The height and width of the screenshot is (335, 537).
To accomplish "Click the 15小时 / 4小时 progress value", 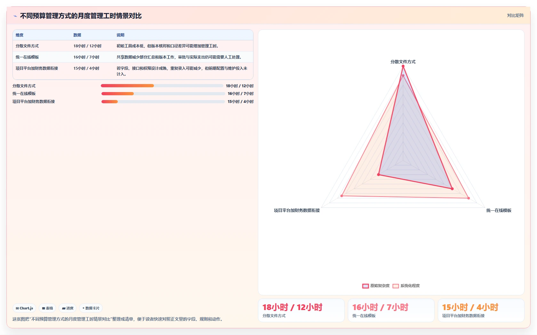I will pos(241,102).
